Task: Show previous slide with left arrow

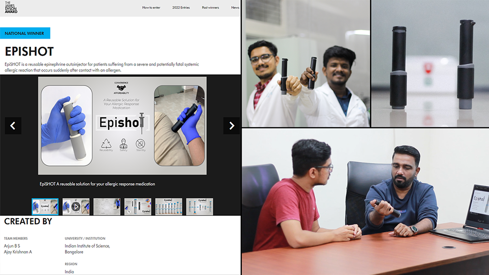Action: click(13, 126)
